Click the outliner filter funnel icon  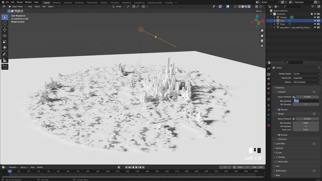[313, 7]
